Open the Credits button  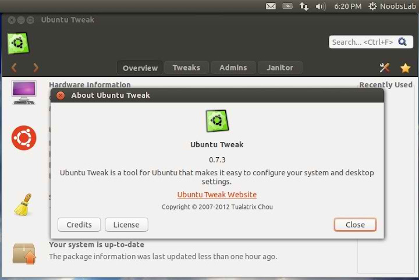tap(79, 225)
